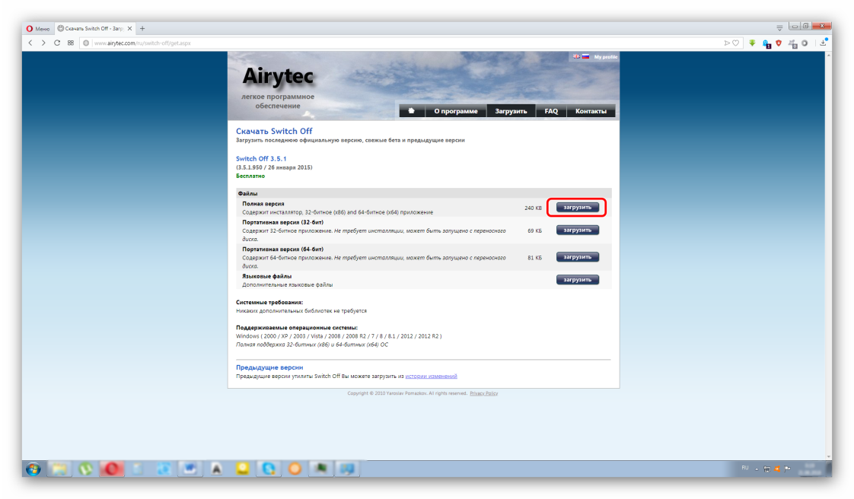This screenshot has height=499, width=854.
Task: Open the My profile link
Action: point(606,57)
